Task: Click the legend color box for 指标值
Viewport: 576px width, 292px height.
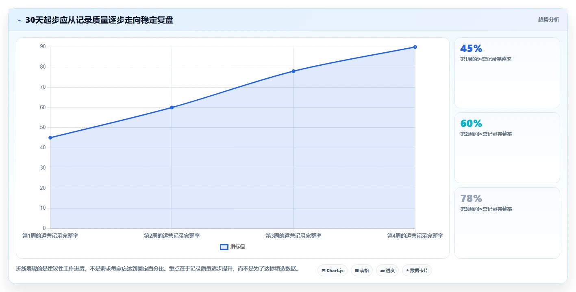Action: tap(224, 247)
